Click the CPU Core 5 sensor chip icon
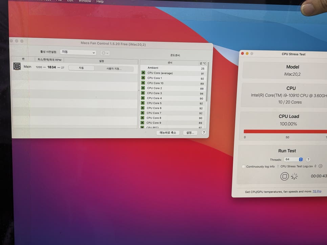Screen dimensions: 327x245 143,103
